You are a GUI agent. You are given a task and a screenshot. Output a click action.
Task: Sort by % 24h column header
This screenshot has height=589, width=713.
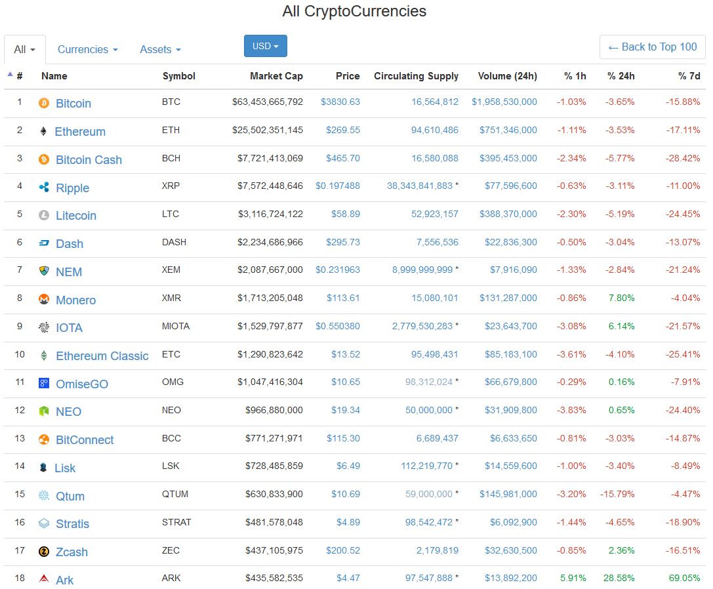(621, 76)
